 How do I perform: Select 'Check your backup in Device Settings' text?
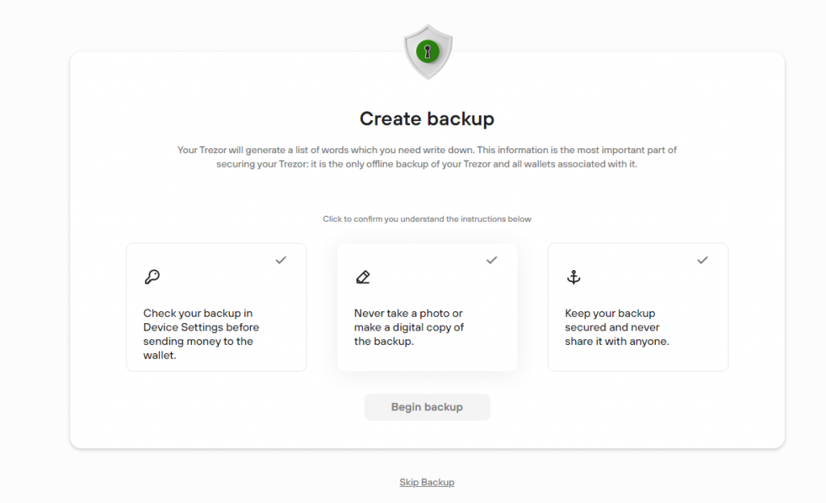click(x=201, y=334)
